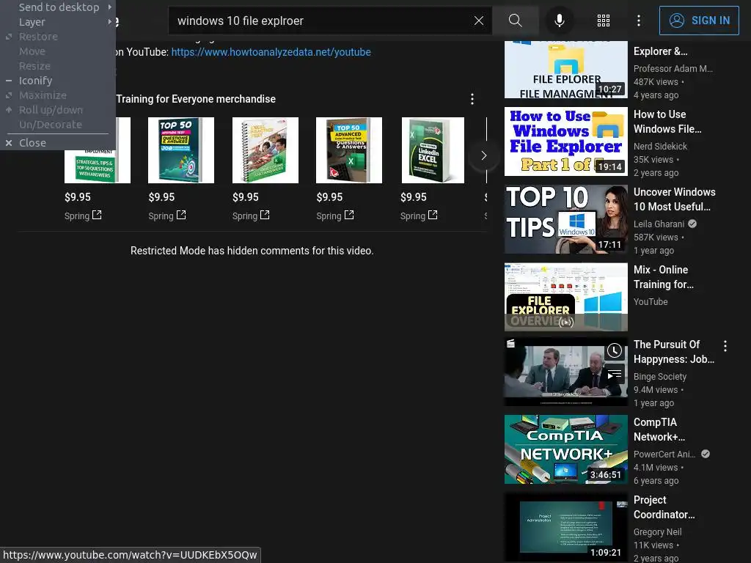Screen dimensions: 751x563
Task: Open the LinkedIn Excel book item
Action: [x=433, y=150]
